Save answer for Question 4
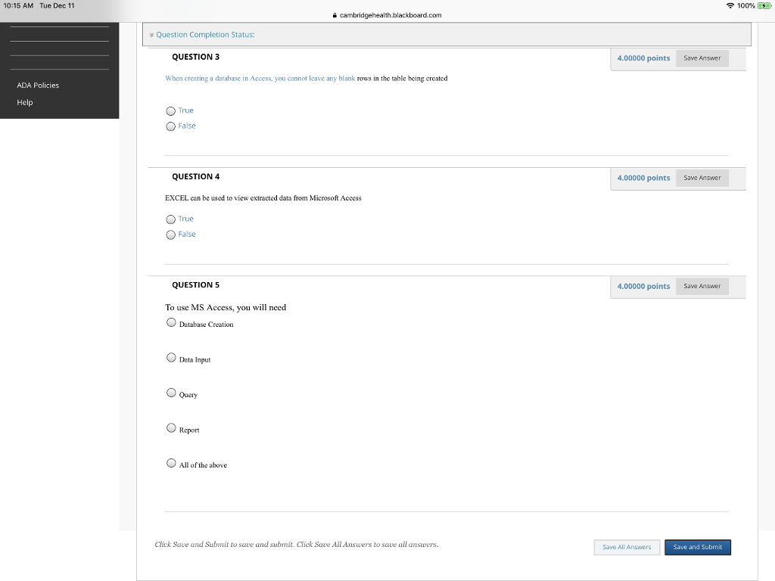Screen dimensions: 775x581 [x=702, y=178]
